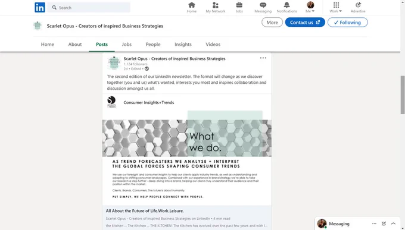Open the Messaging icon in the top navigation
This screenshot has width=405, height=230.
263,7
